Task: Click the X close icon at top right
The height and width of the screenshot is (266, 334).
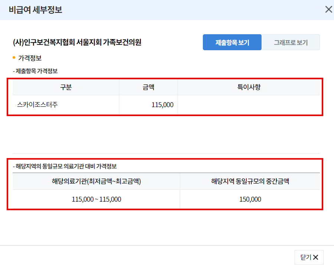Action: click(x=328, y=9)
